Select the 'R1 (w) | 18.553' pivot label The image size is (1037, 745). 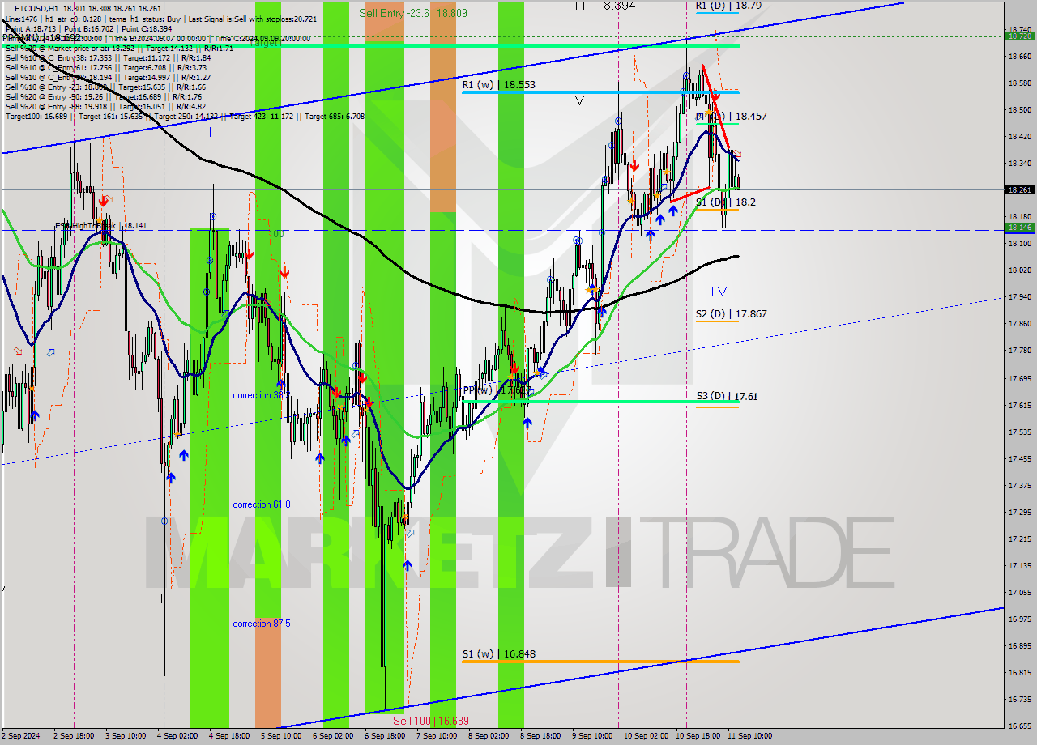click(498, 84)
